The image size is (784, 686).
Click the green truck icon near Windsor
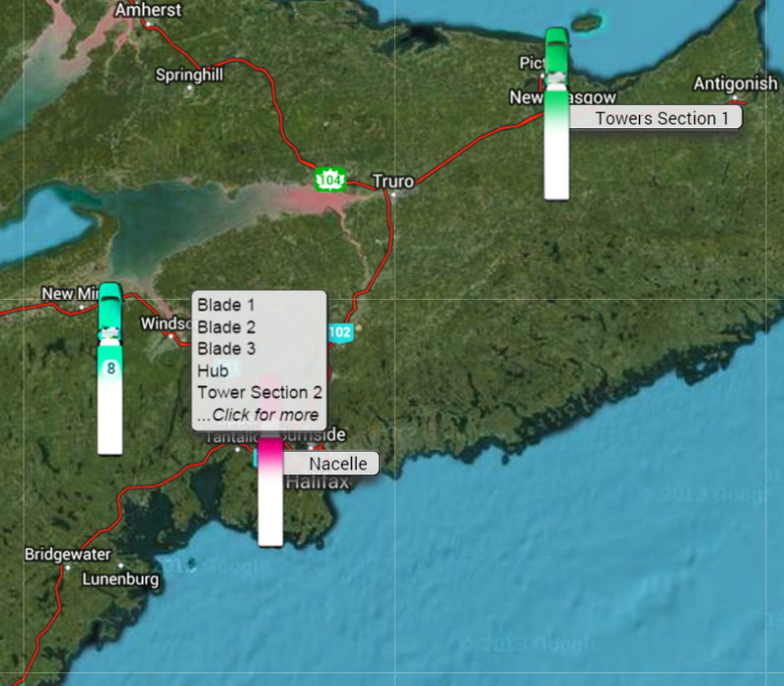[112, 304]
